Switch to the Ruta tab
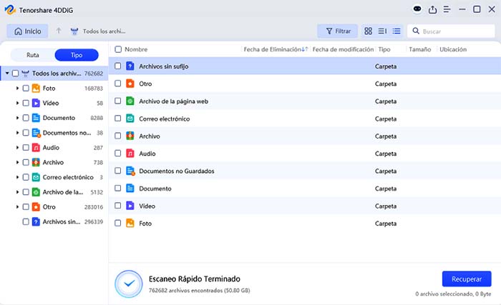 coord(33,55)
